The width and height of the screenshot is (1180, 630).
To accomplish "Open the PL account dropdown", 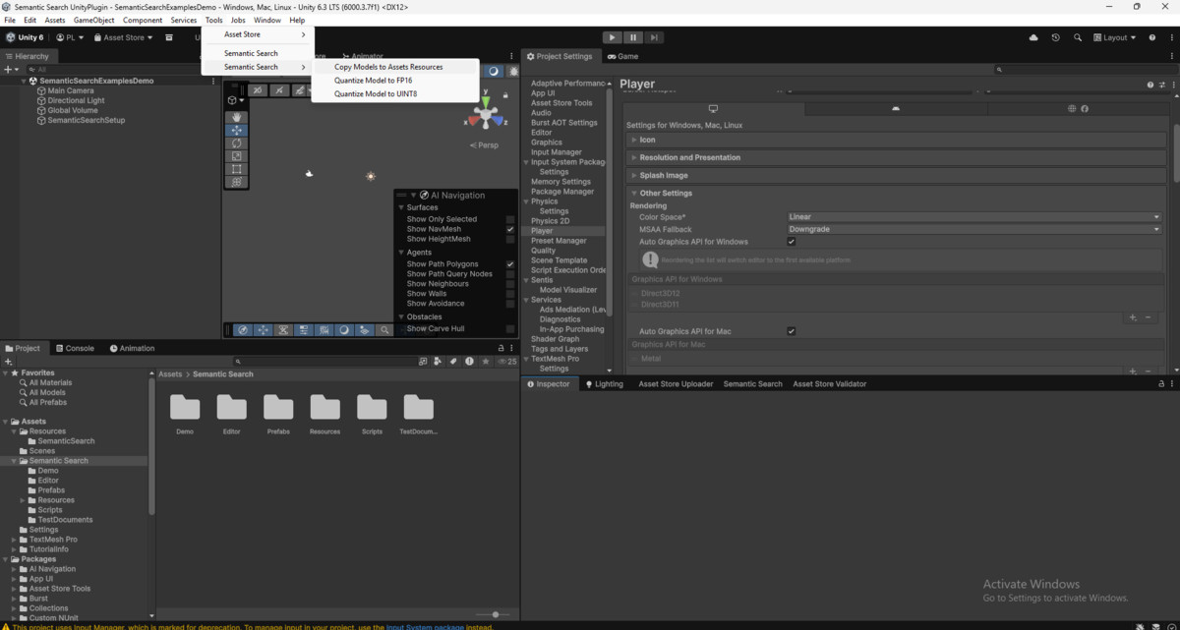I will [71, 37].
